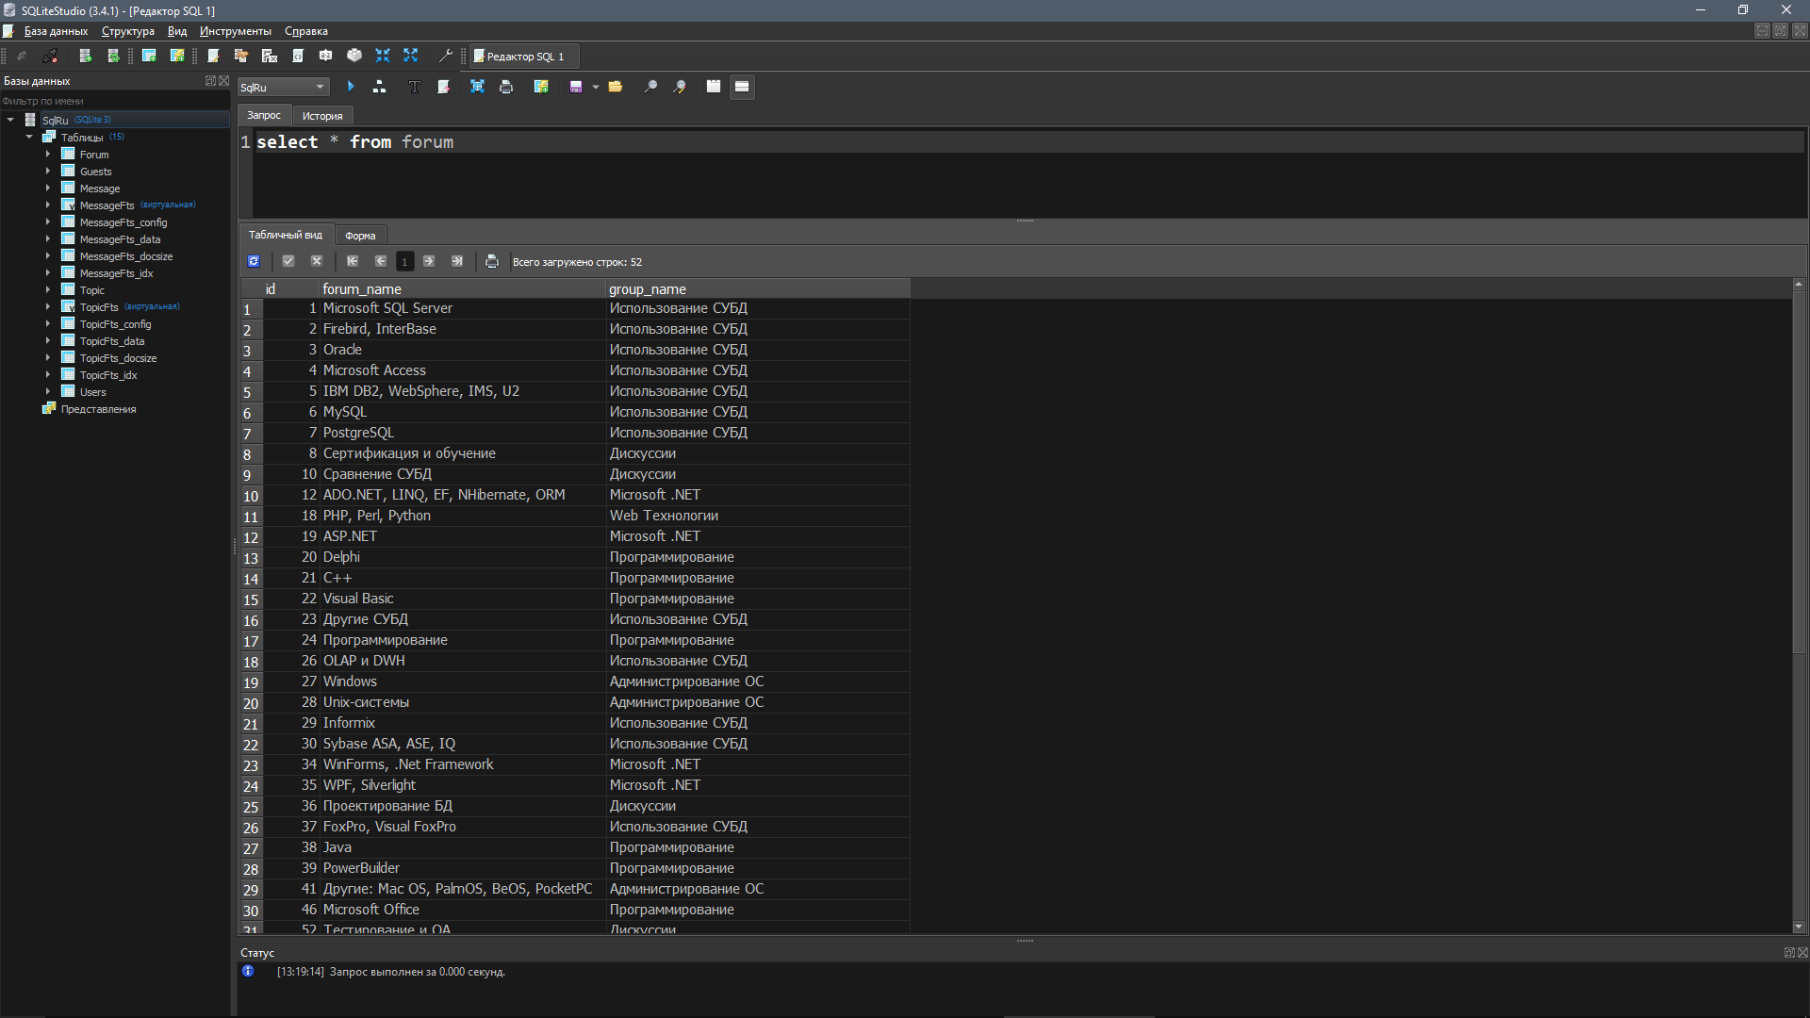Viewport: 1810px width, 1018px height.
Task: Sort by the group_name column header
Action: click(758, 288)
